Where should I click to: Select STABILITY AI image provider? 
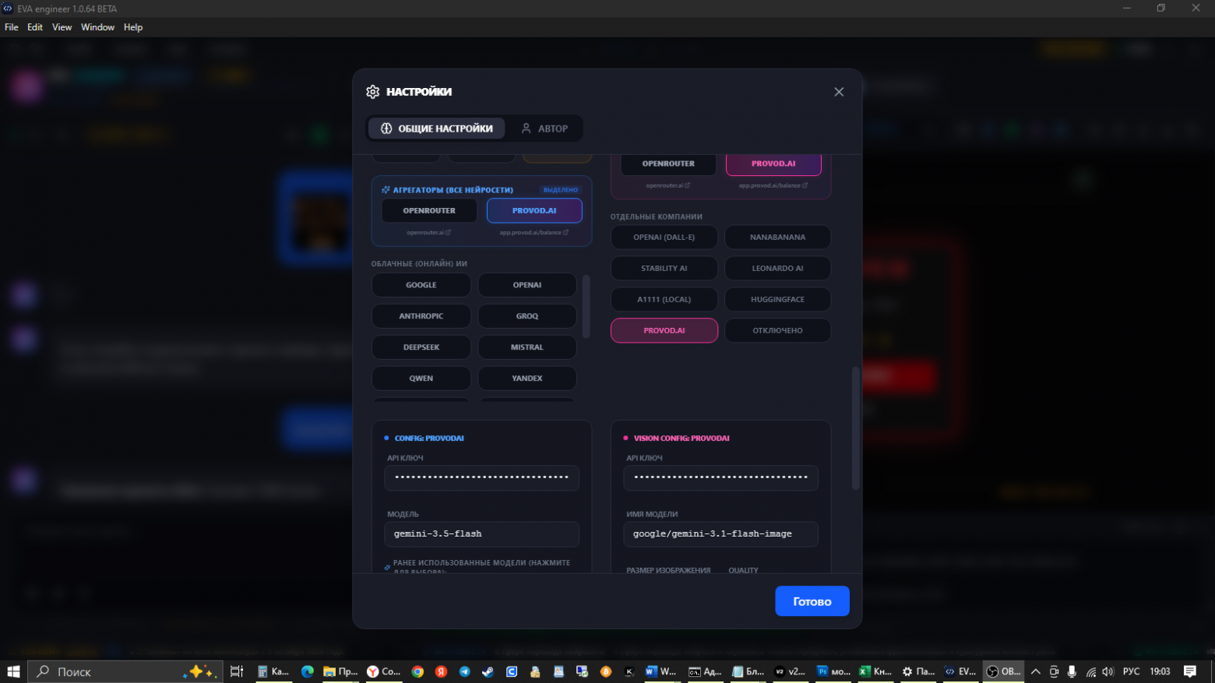664,268
